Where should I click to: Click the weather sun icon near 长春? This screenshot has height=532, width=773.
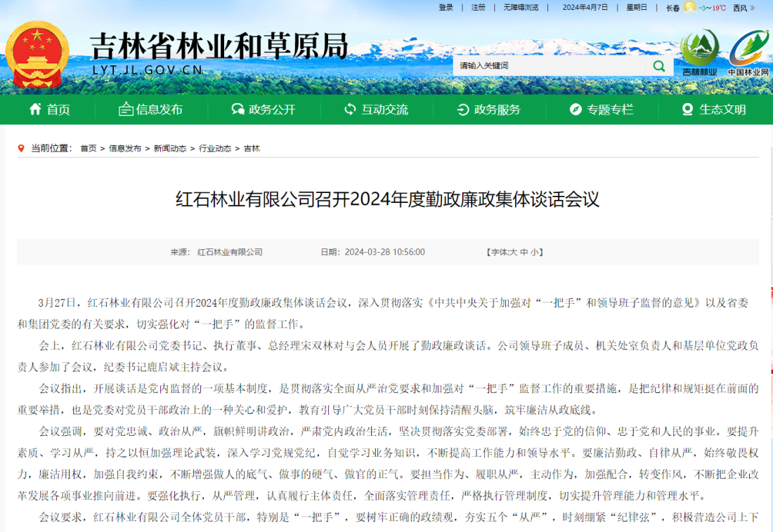point(689,8)
